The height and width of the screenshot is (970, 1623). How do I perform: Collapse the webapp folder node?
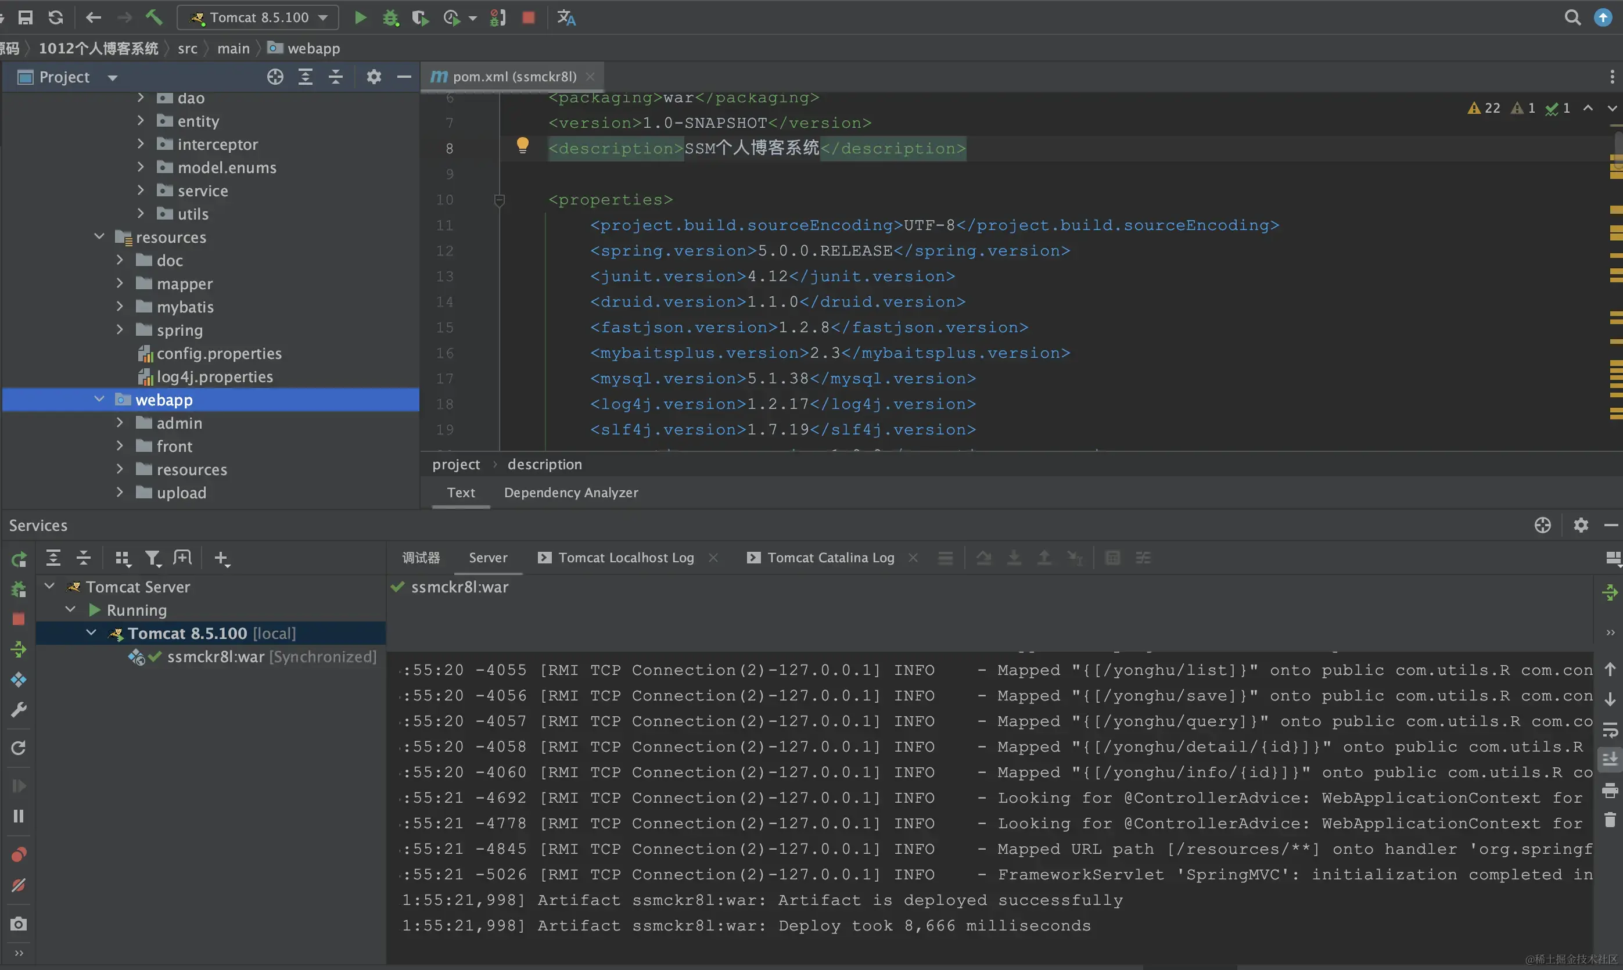pyautogui.click(x=99, y=400)
